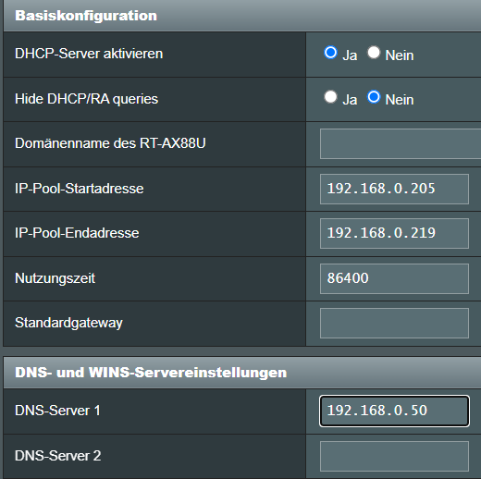This screenshot has width=481, height=479.
Task: Select Nein for DHCP-Server aktivieren
Action: (374, 53)
